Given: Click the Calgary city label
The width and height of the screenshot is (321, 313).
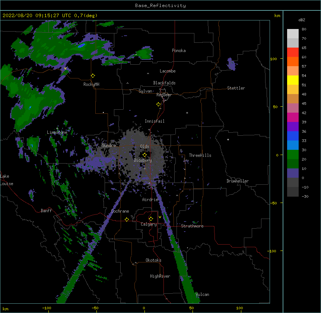Looking at the screenshot, I should [149, 224].
